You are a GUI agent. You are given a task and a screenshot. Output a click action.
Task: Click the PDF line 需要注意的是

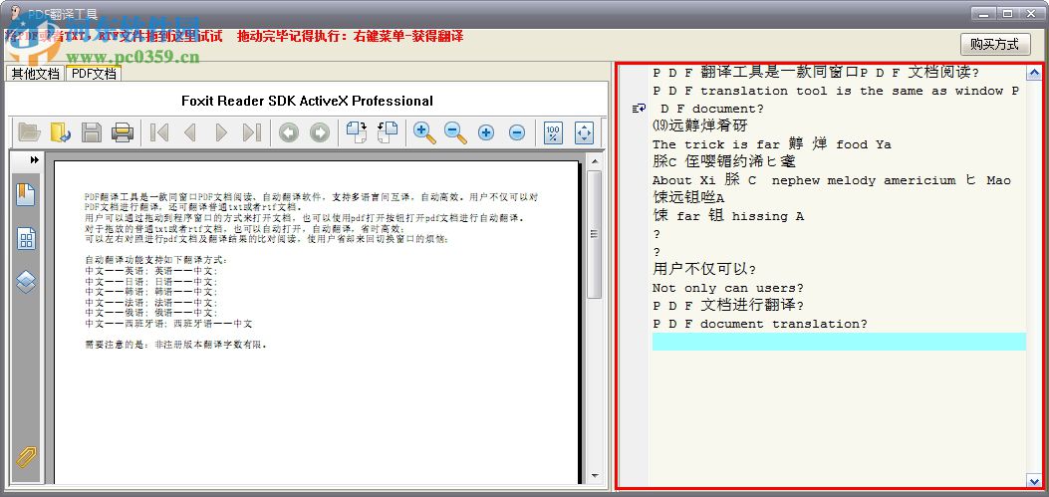click(176, 346)
